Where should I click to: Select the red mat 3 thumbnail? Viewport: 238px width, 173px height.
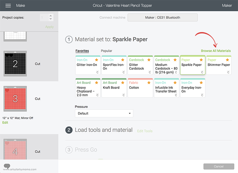(x=15, y=99)
